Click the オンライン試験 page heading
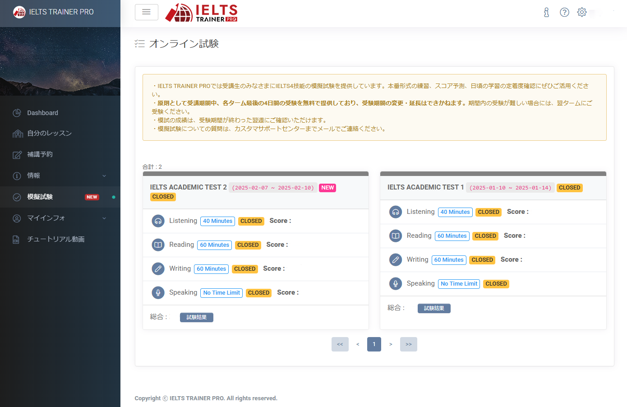The height and width of the screenshot is (407, 627). point(184,43)
